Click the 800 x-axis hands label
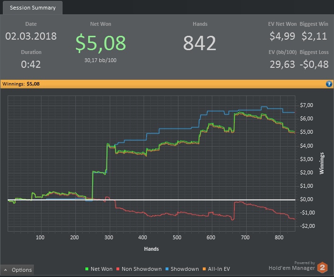Viewport: 334px width, 277px height. [x=279, y=237]
